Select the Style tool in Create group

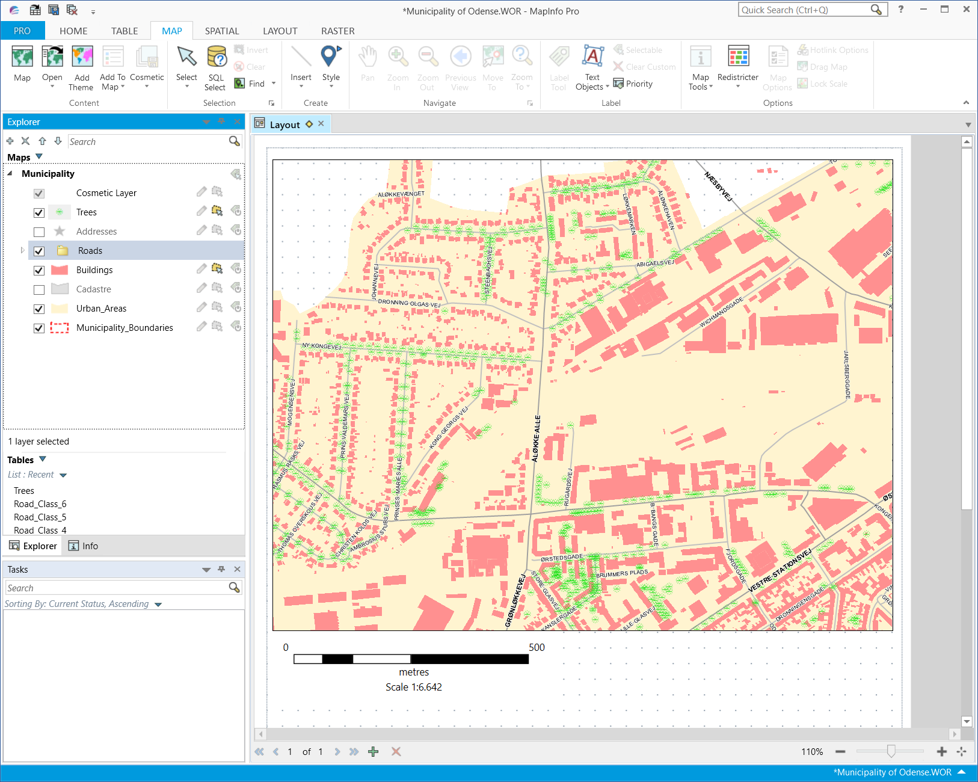point(330,66)
